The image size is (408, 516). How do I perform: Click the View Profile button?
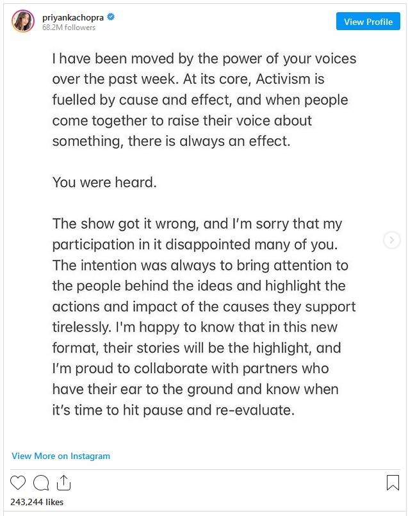(368, 21)
